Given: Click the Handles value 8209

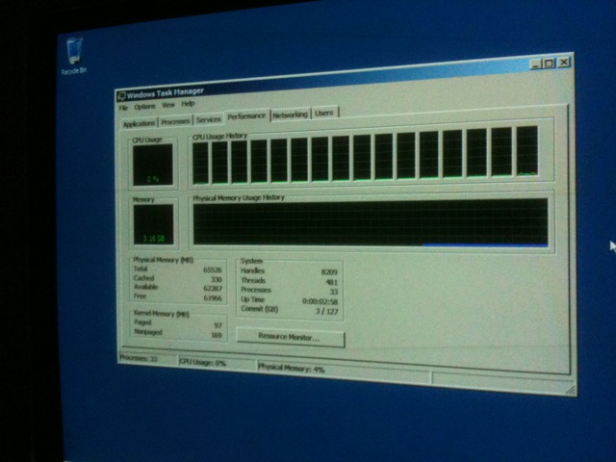Looking at the screenshot, I should click(329, 271).
